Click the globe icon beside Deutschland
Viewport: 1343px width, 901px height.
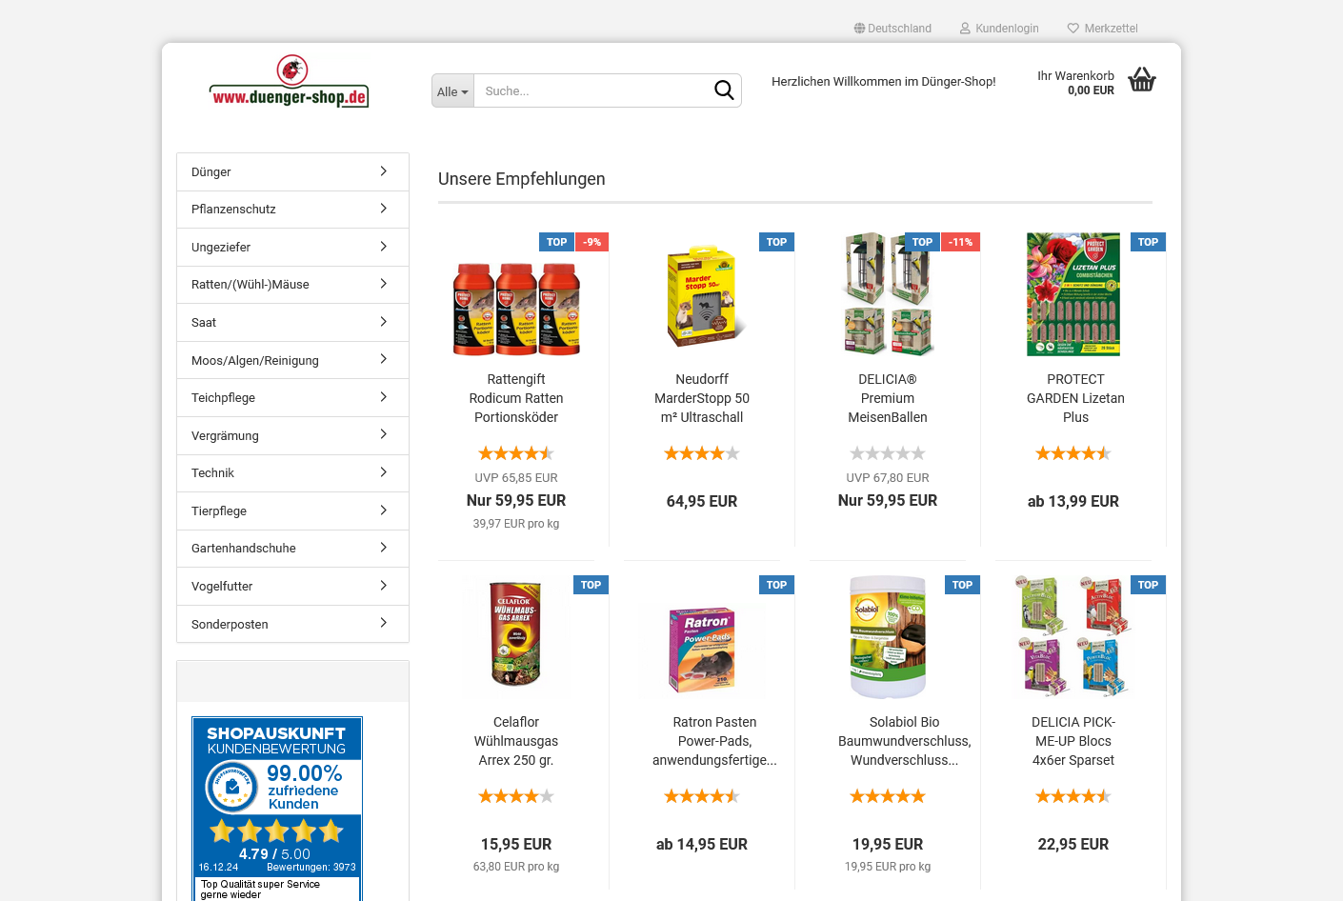[x=859, y=29]
